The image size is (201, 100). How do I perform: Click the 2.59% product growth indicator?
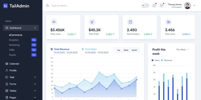pyautogui.click(x=148, y=34)
